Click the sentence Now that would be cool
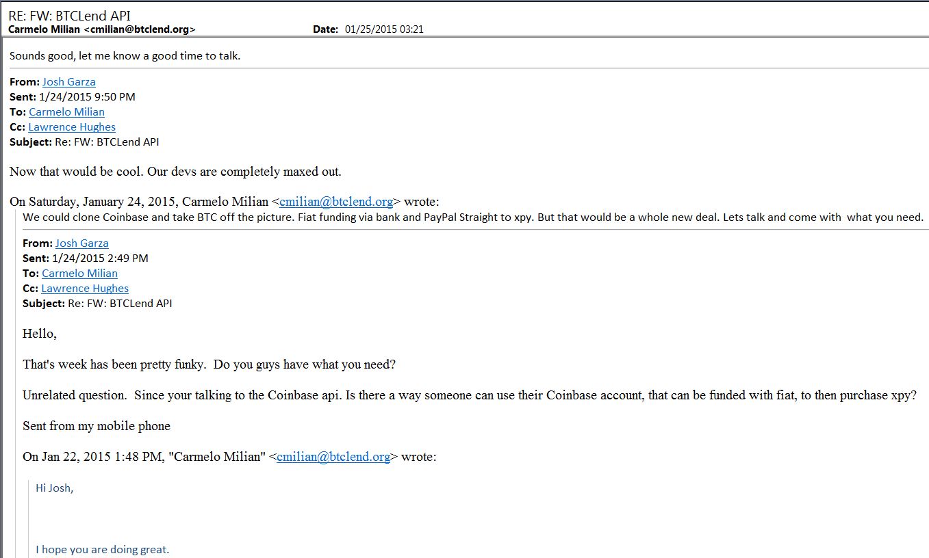The image size is (929, 558). point(175,172)
